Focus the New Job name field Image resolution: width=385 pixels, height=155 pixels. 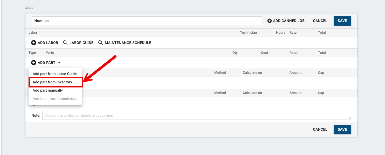click(x=147, y=21)
